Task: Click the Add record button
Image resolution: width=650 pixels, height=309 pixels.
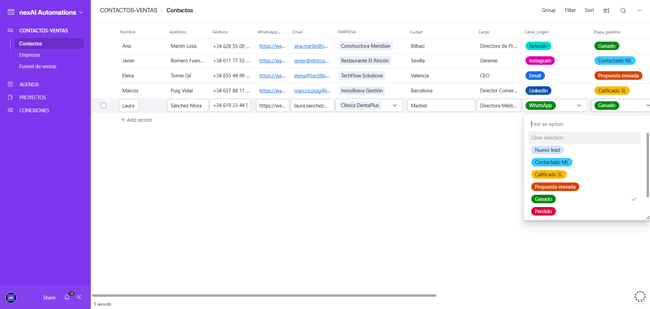Action: pos(136,120)
